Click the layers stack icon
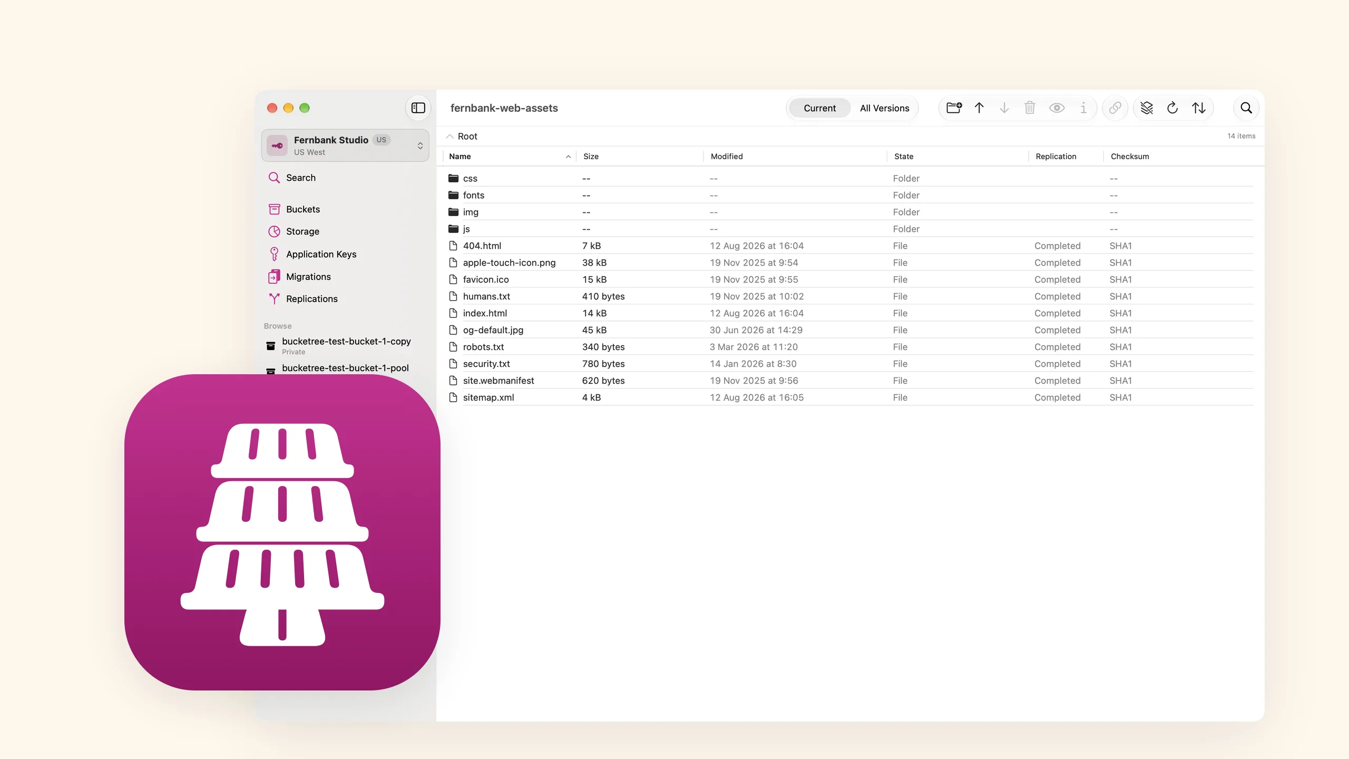The image size is (1349, 759). [1147, 108]
